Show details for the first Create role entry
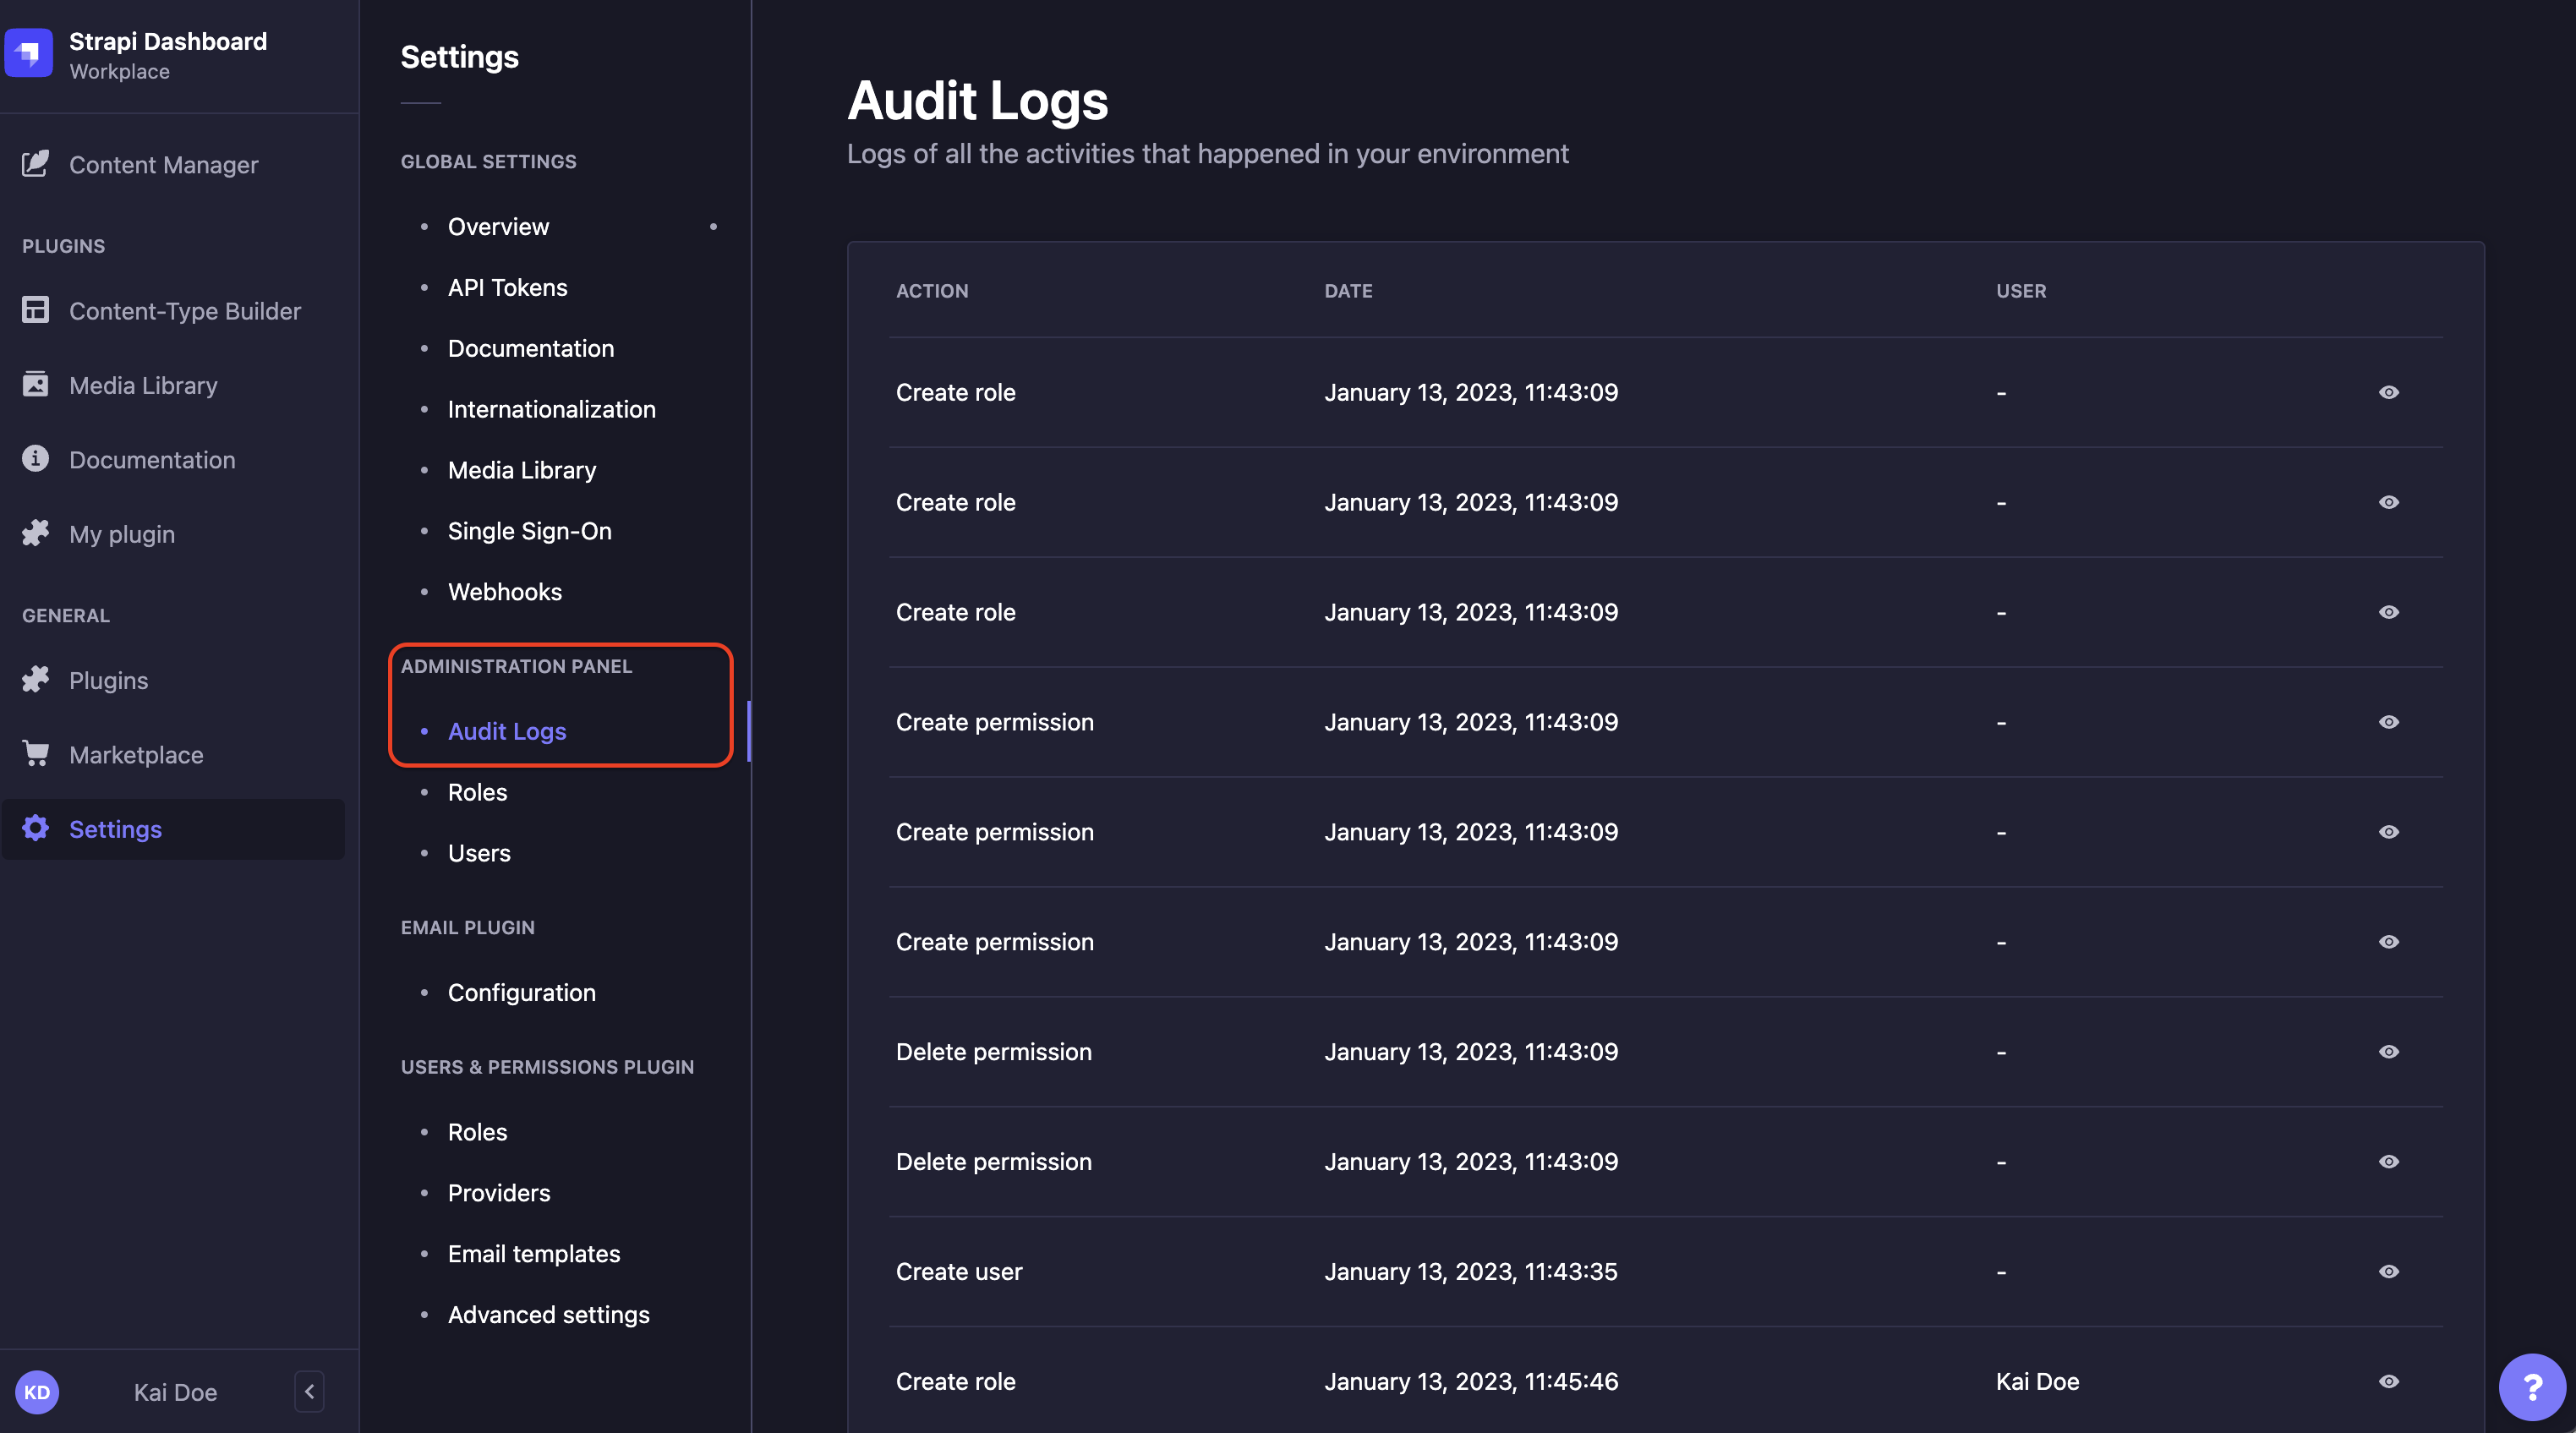Screen dimensions: 2576x1433 pos(2389,392)
